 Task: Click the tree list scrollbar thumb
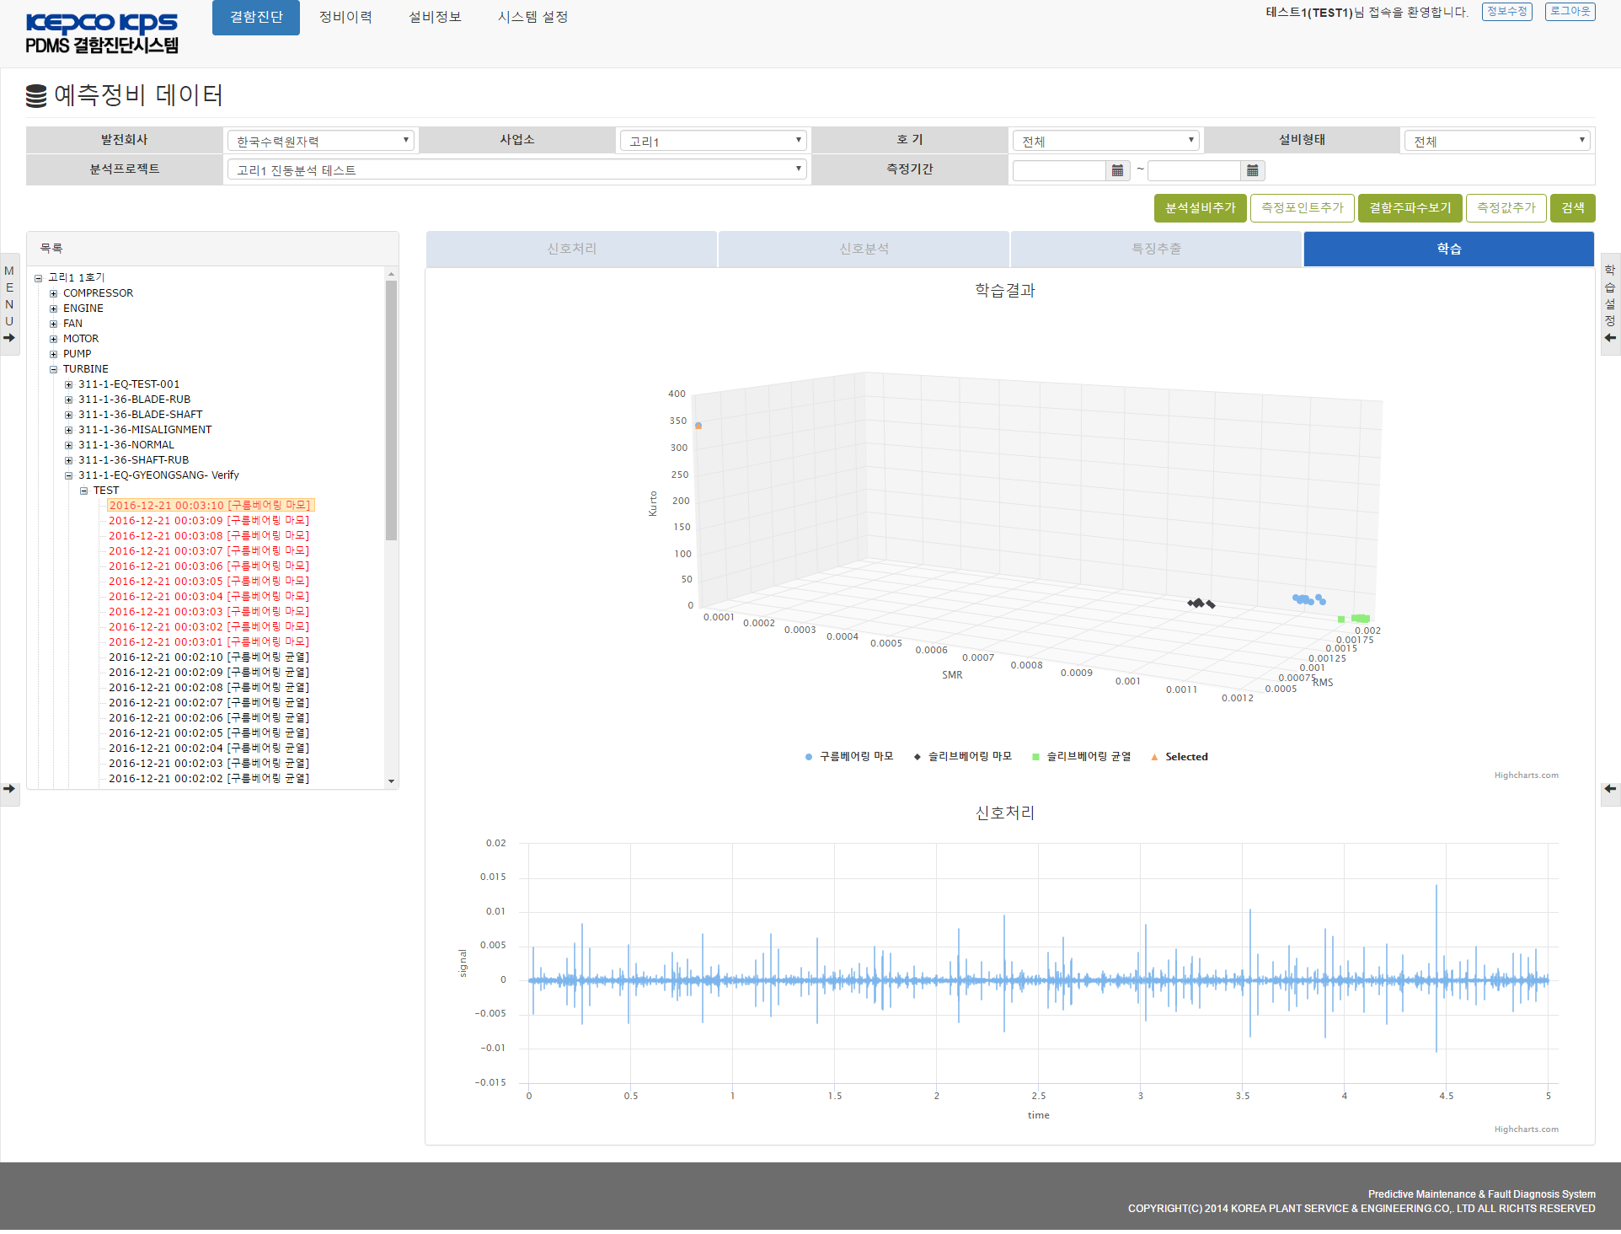pos(391,410)
